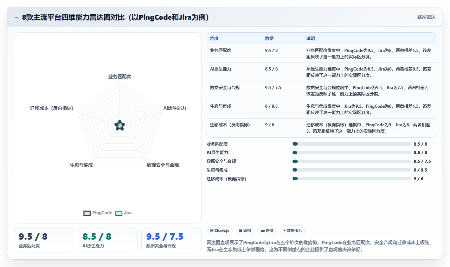The image size is (450, 267).
Task: Click the radar data polygon at chart center
Action: (120, 126)
